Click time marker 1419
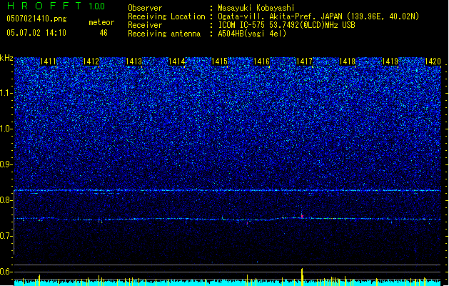Image resolution: width=449 pixels, height=286 pixels. coord(390,61)
